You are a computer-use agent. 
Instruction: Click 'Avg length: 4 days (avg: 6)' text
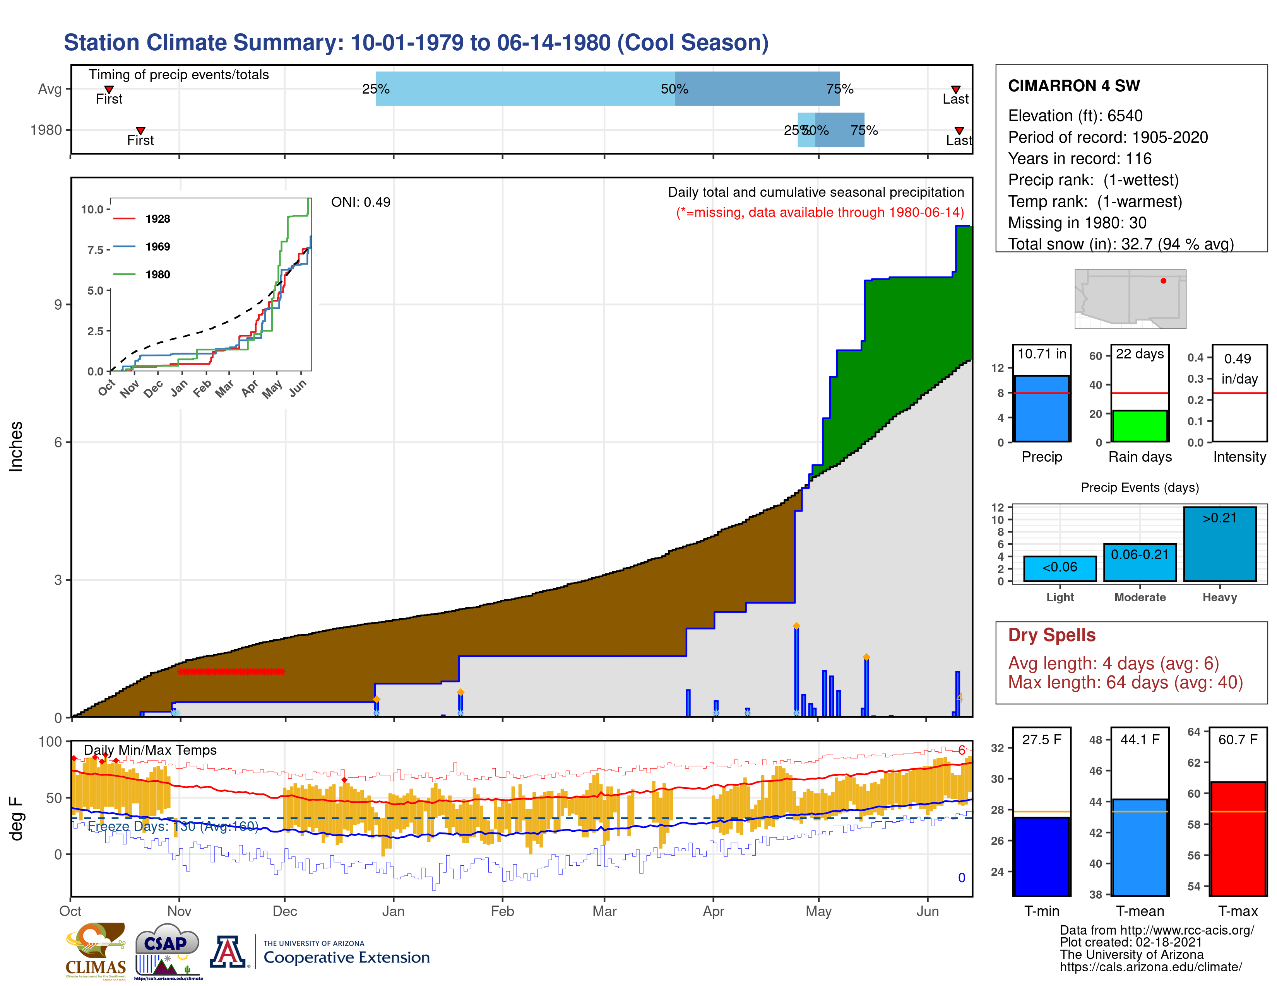pos(1113,664)
